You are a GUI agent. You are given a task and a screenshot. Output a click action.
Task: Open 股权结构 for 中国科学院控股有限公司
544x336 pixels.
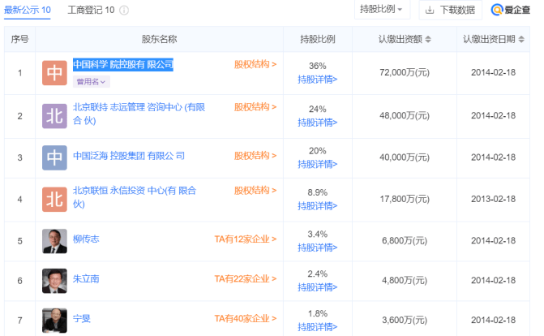[x=255, y=64]
